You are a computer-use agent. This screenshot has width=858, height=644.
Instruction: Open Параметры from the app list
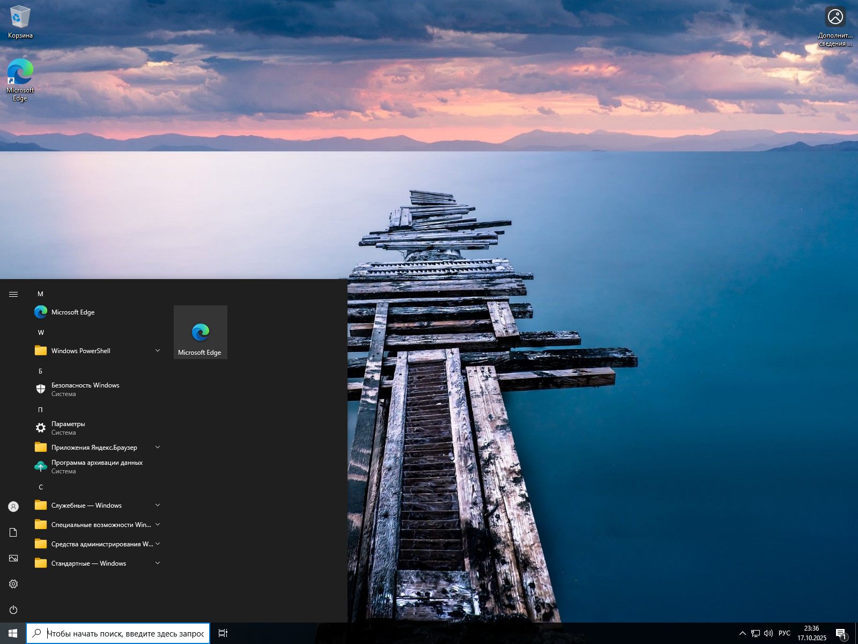(x=68, y=428)
